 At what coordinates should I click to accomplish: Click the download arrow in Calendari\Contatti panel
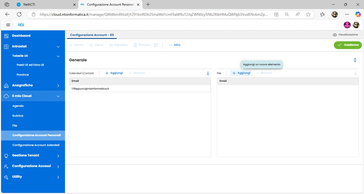click(x=208, y=73)
